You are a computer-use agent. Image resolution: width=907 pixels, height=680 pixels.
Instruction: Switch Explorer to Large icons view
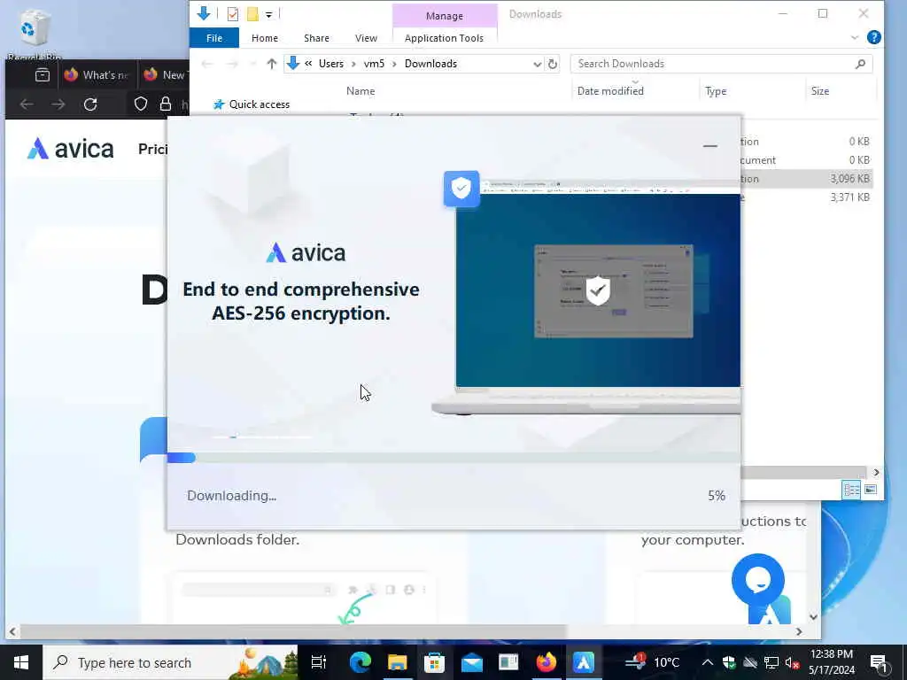coord(870,490)
